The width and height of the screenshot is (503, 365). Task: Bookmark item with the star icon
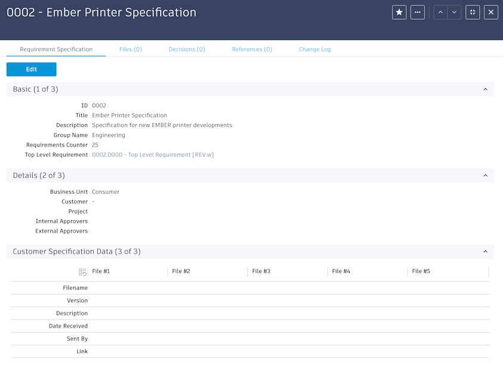pos(399,13)
